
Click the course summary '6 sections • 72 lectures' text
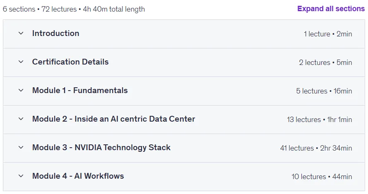tap(40, 9)
